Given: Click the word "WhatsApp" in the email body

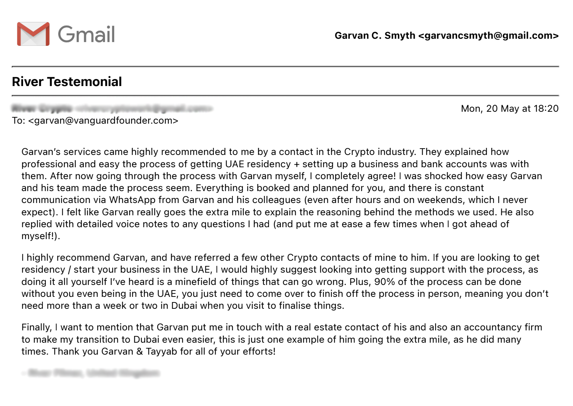Looking at the screenshot, I should [132, 200].
